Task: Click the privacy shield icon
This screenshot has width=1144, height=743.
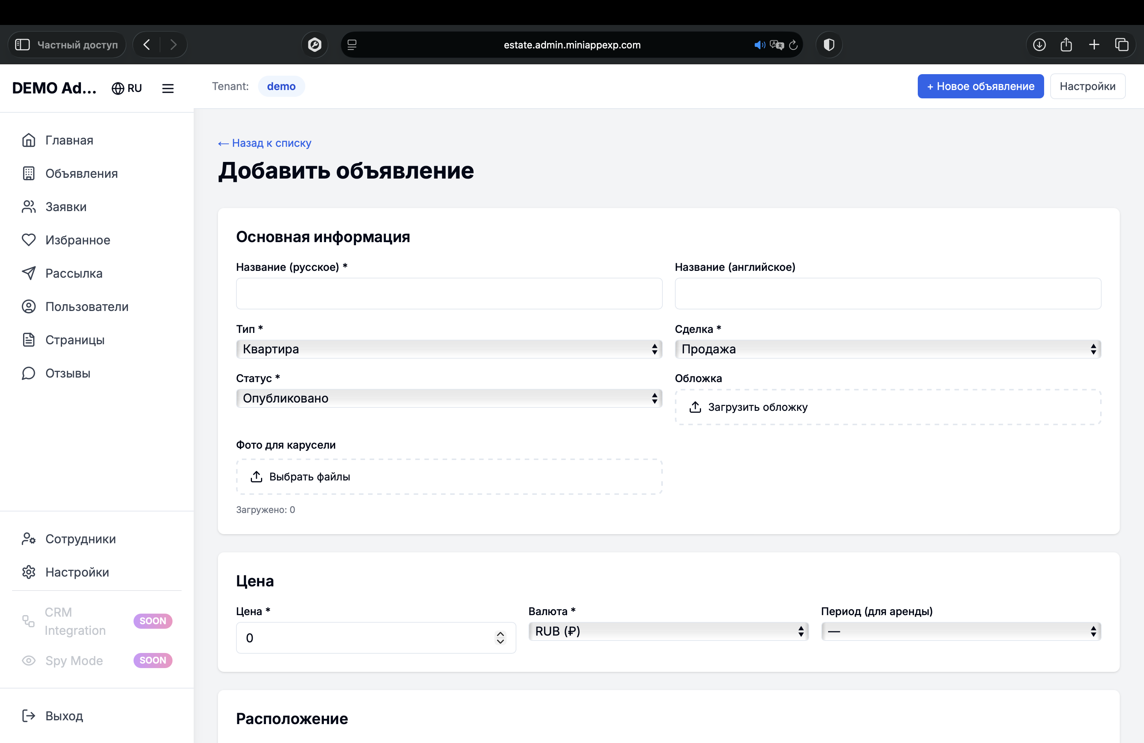Action: (x=828, y=45)
